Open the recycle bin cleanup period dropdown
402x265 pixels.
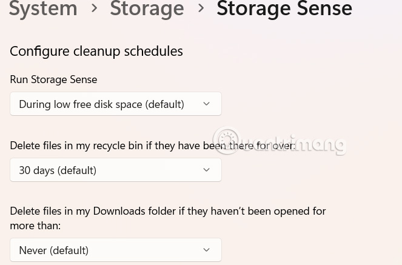point(116,170)
